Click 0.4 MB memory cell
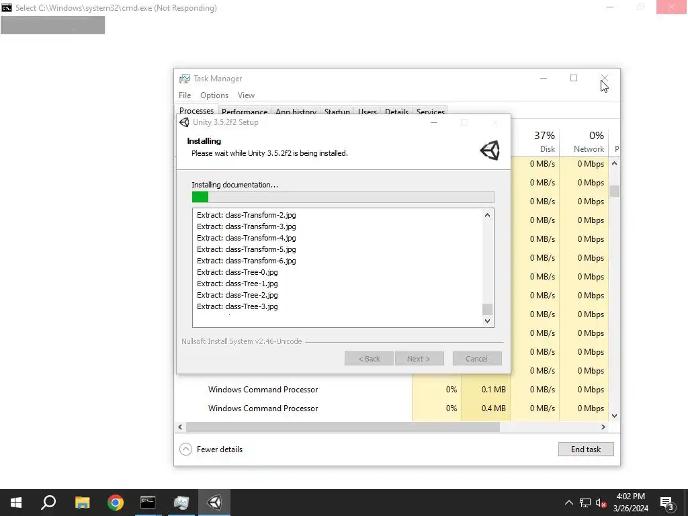The width and height of the screenshot is (688, 516). 486,408
